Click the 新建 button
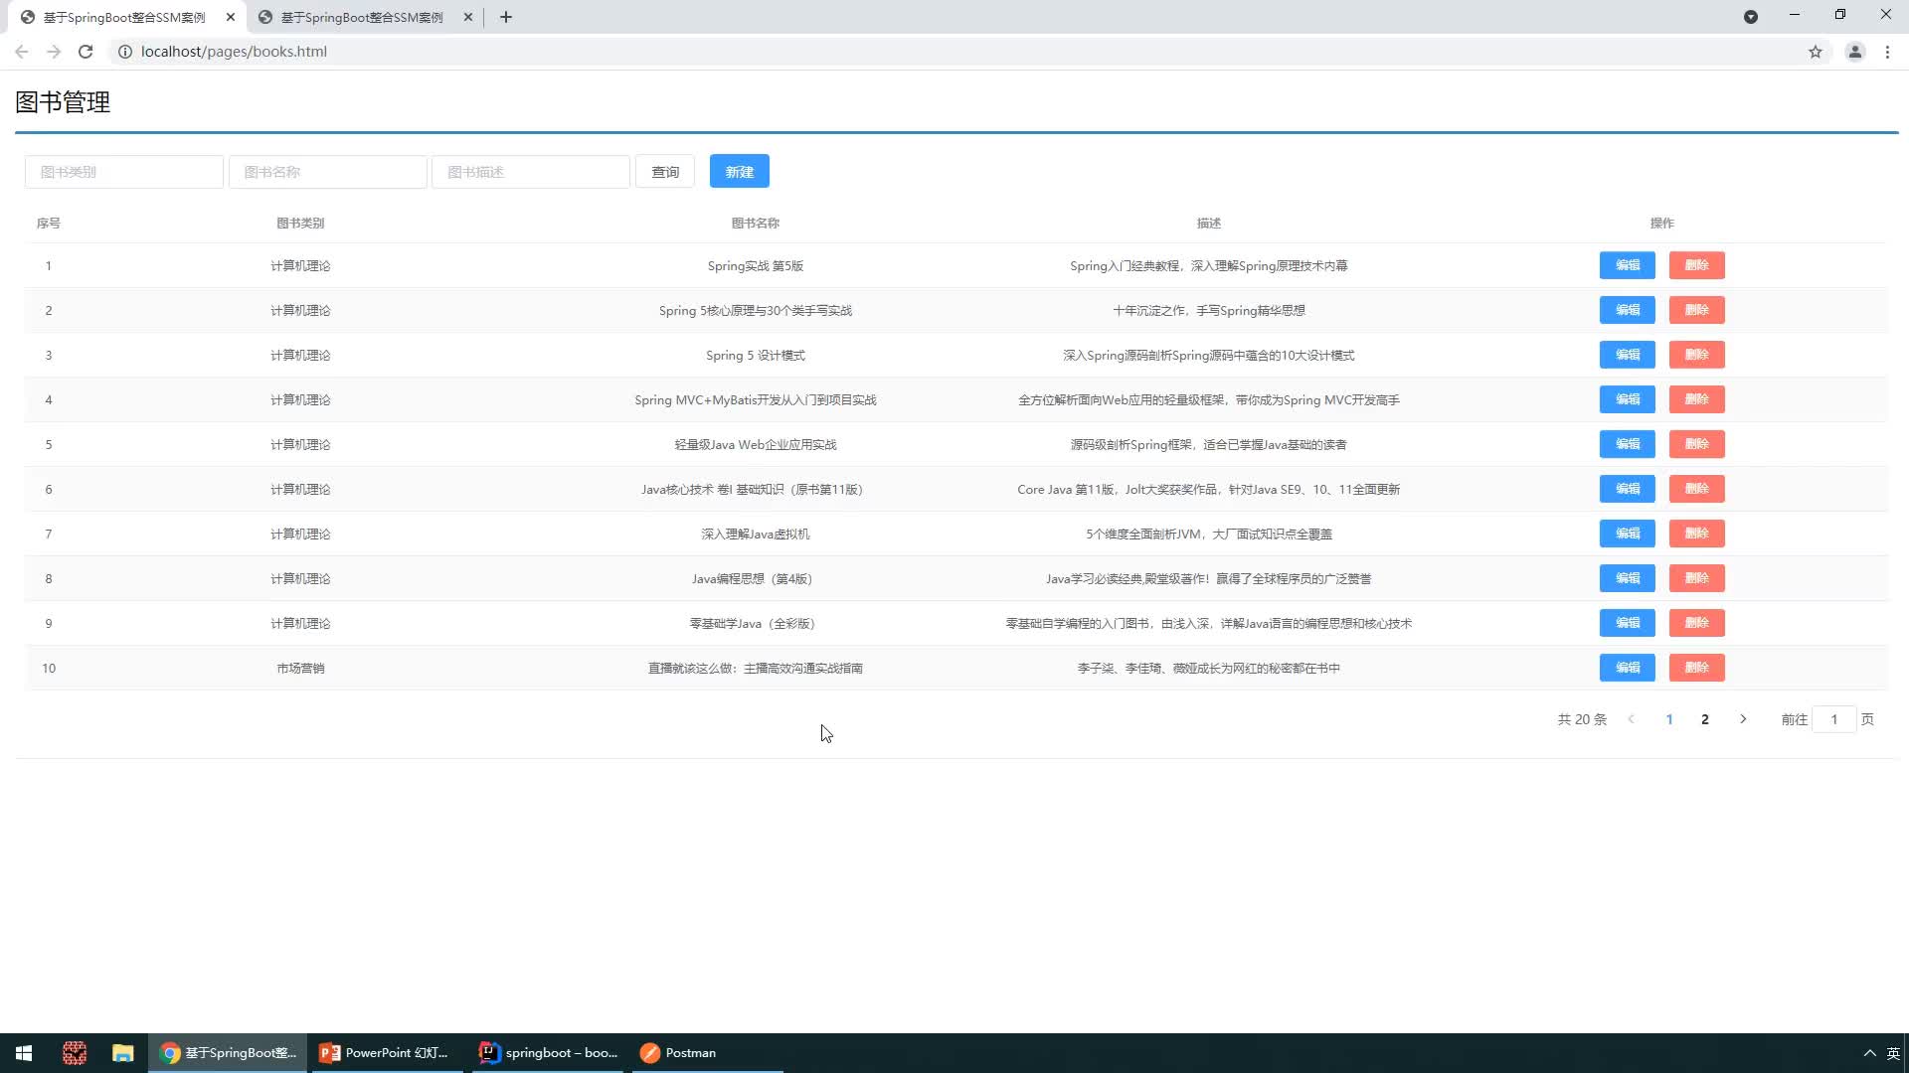The image size is (1909, 1073). click(x=740, y=172)
